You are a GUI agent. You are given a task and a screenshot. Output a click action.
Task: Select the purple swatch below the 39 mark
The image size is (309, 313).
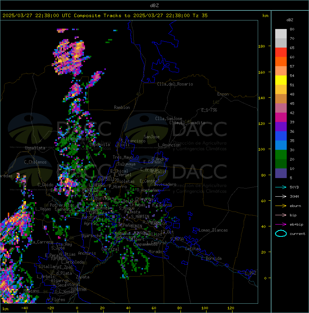click(x=281, y=126)
